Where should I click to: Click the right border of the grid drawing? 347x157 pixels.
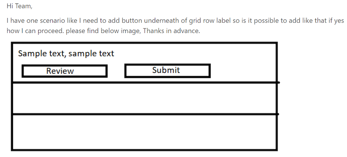click(x=277, y=97)
